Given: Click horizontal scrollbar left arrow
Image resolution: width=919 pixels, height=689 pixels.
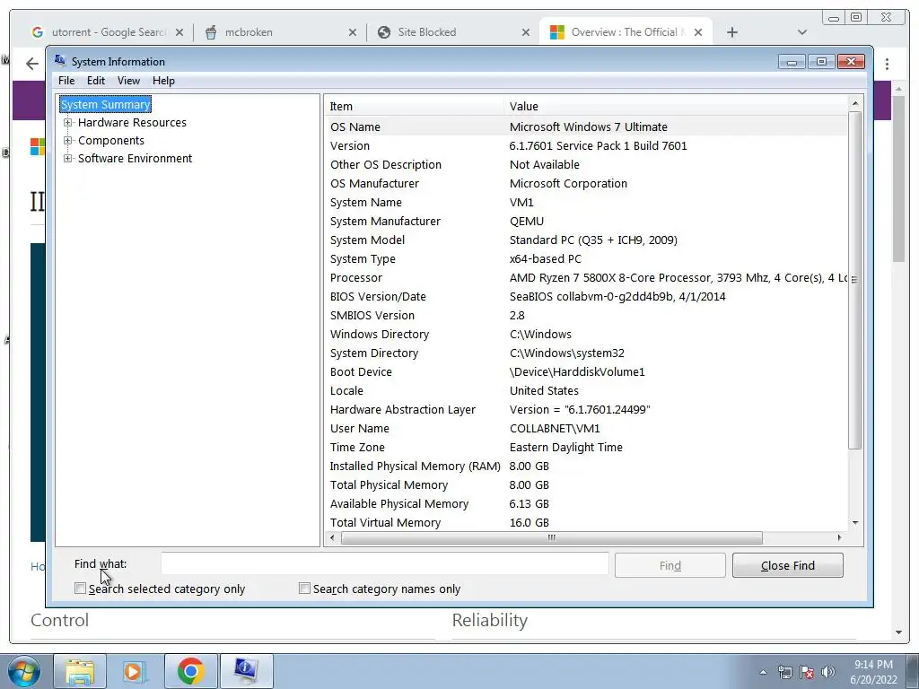Looking at the screenshot, I should (332, 537).
